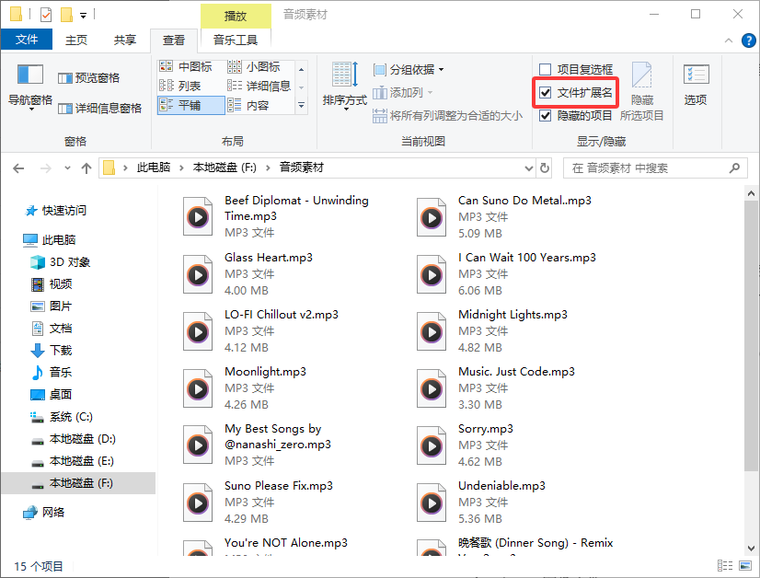
Task: Click the Moonlight.mp3 file icon
Action: 198,388
